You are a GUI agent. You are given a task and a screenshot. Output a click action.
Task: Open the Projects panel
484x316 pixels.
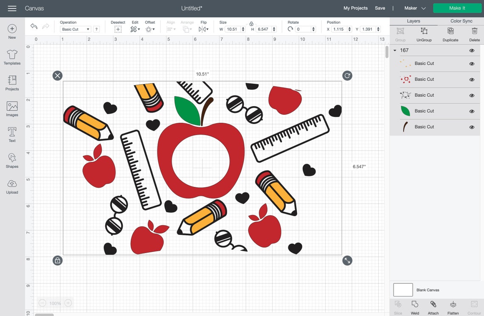[12, 83]
